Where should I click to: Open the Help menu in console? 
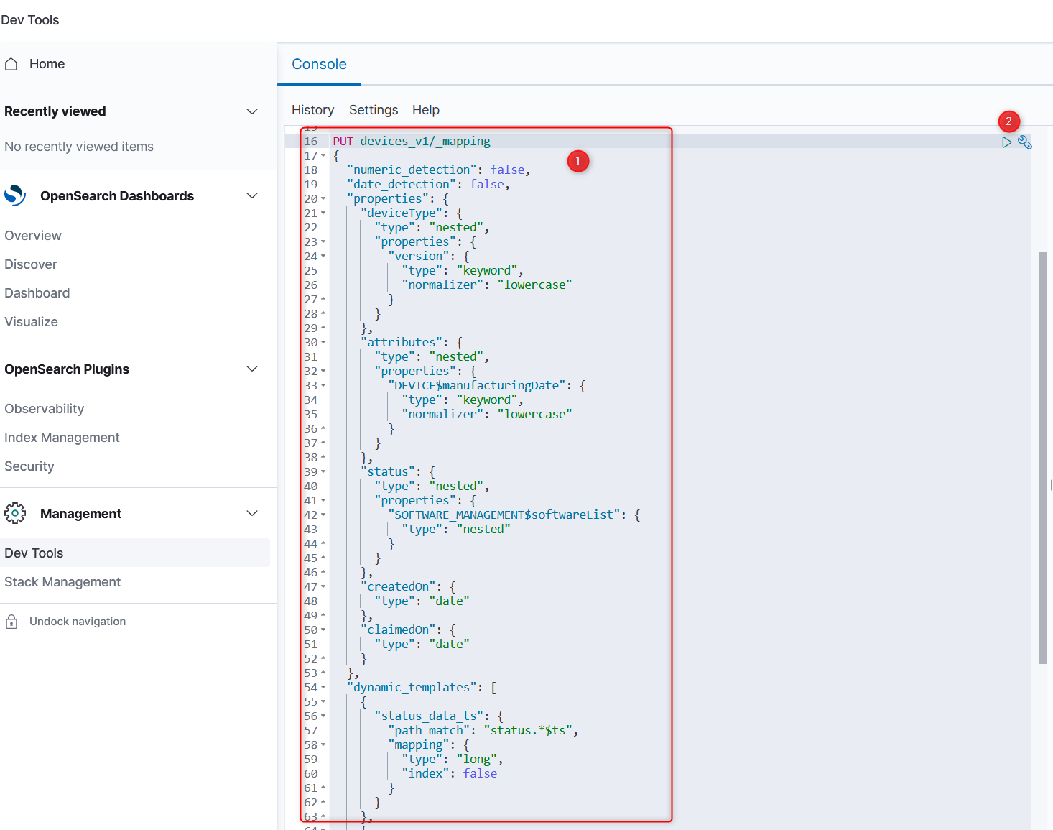point(426,110)
